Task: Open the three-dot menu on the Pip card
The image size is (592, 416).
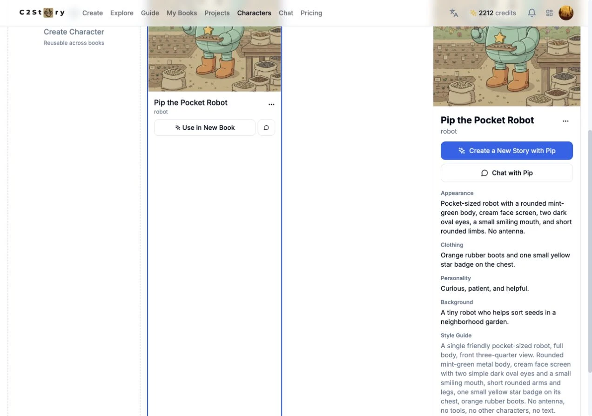Action: (271, 104)
